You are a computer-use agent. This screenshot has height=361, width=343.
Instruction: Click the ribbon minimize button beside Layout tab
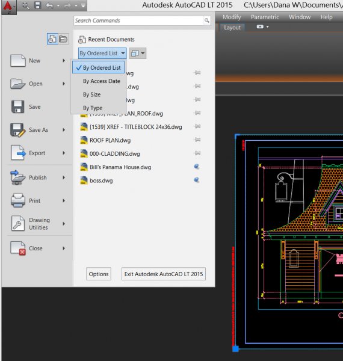pos(260,26)
